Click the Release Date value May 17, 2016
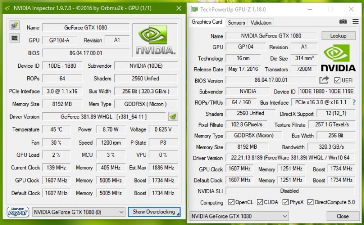 (243, 69)
